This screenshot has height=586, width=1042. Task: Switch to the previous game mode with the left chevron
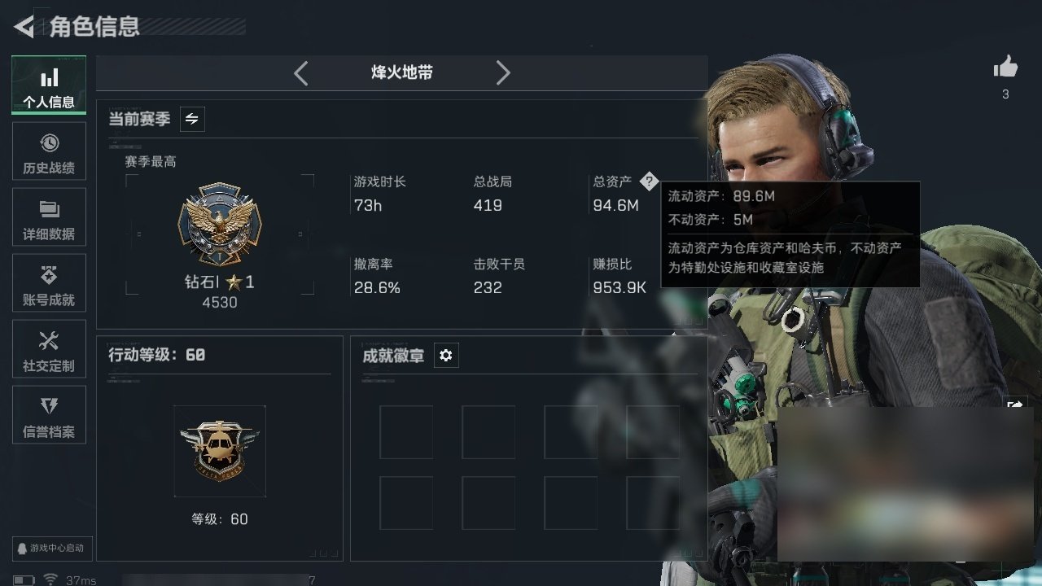(301, 73)
